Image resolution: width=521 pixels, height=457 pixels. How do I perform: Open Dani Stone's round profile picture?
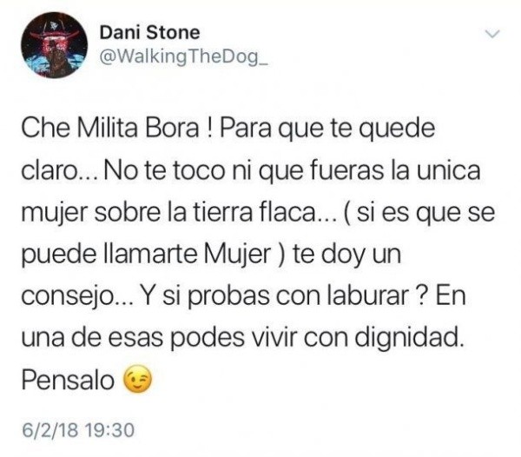pos(55,45)
